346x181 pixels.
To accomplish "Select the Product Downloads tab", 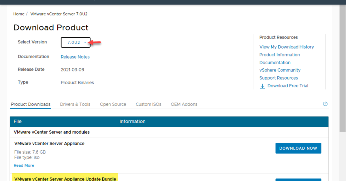I will point(31,104).
